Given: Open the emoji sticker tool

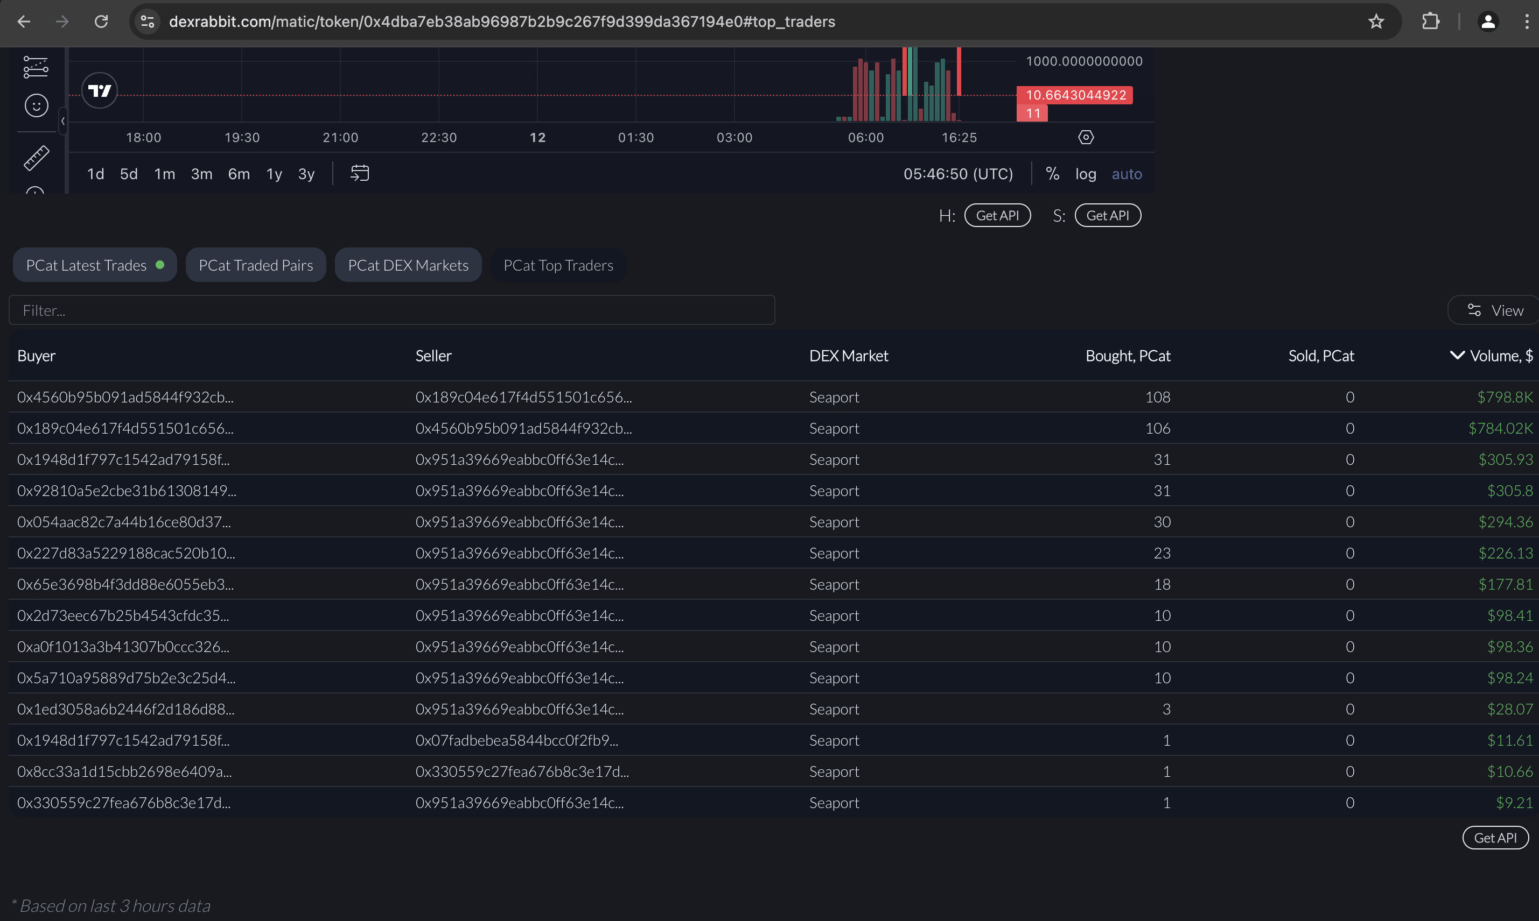Looking at the screenshot, I should point(36,105).
